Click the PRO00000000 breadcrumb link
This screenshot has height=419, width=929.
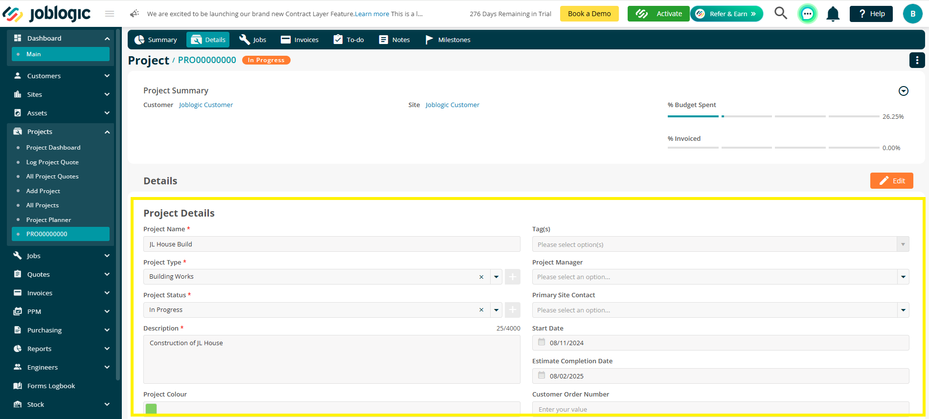[207, 60]
